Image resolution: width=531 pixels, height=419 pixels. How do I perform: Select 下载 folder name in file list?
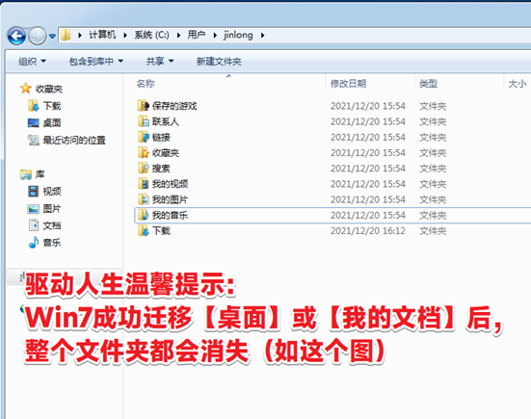(x=161, y=230)
